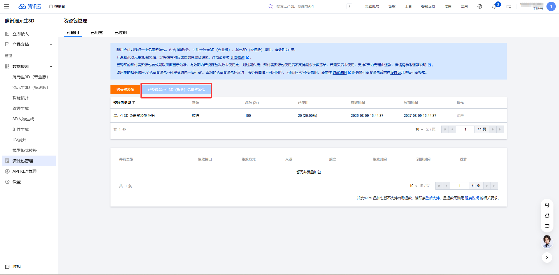Open the 集团账号 menu
Viewport: 559px width, 275px height.
coord(372,6)
